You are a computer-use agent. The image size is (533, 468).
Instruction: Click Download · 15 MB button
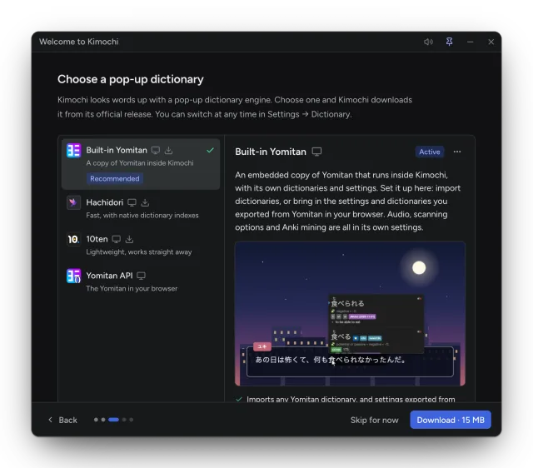pyautogui.click(x=451, y=420)
